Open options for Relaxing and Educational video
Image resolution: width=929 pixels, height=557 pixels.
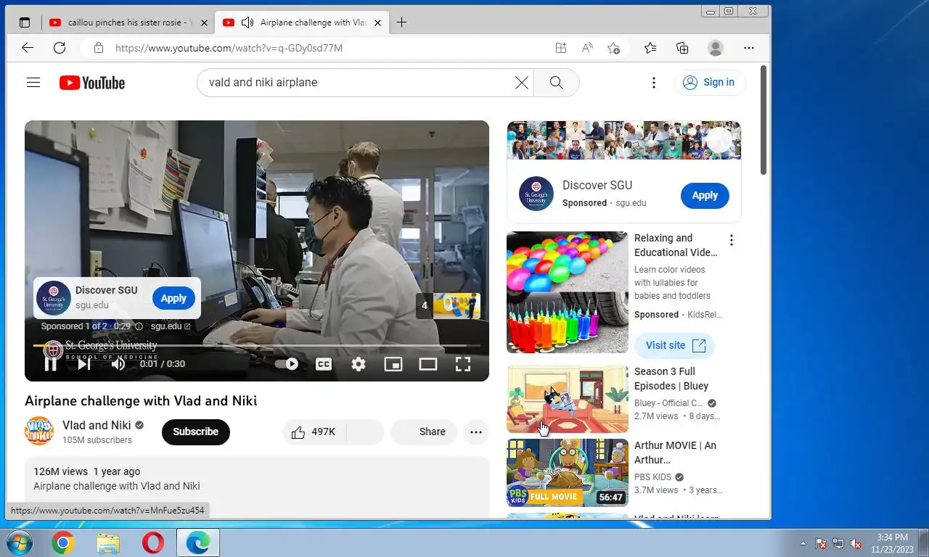point(732,240)
